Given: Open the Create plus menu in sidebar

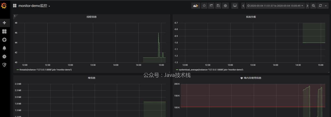Looking at the screenshot, I should tap(4, 23).
